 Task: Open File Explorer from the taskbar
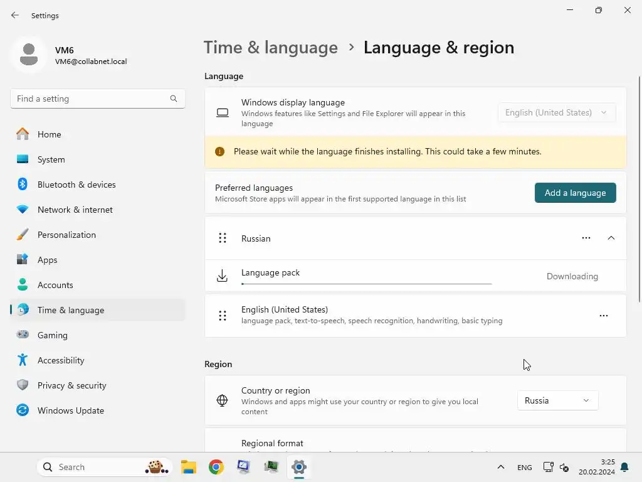188,467
